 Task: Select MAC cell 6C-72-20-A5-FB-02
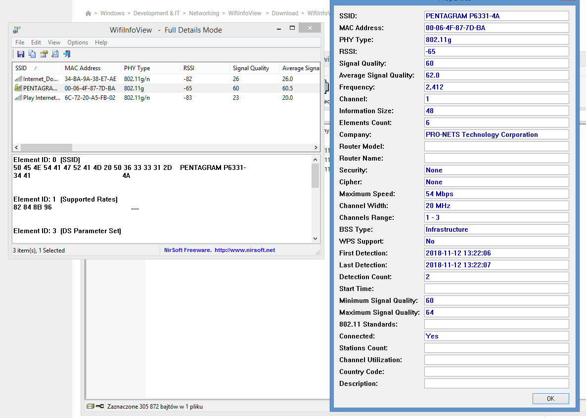(x=90, y=97)
